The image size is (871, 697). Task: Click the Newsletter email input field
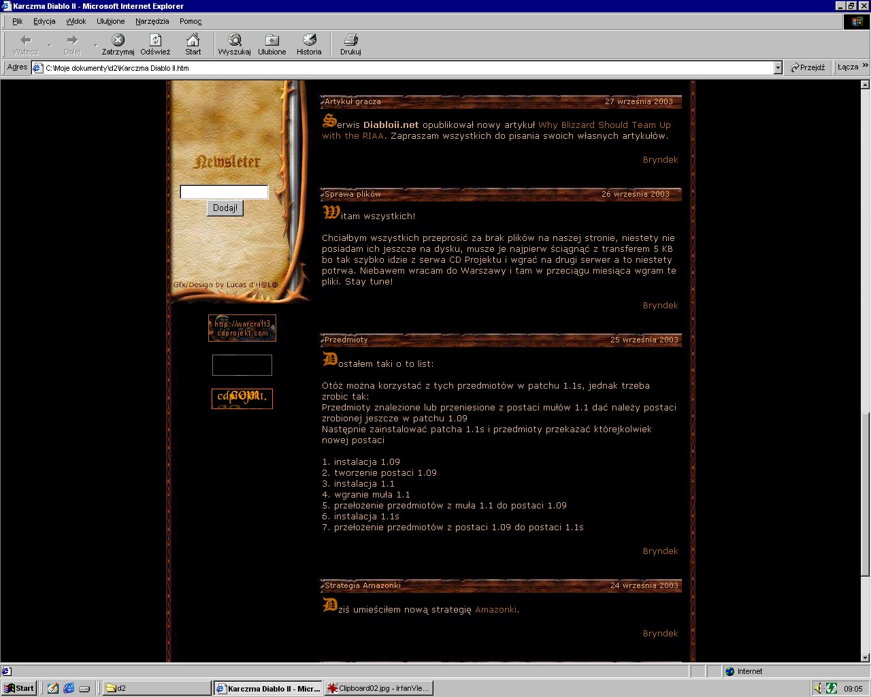[224, 192]
